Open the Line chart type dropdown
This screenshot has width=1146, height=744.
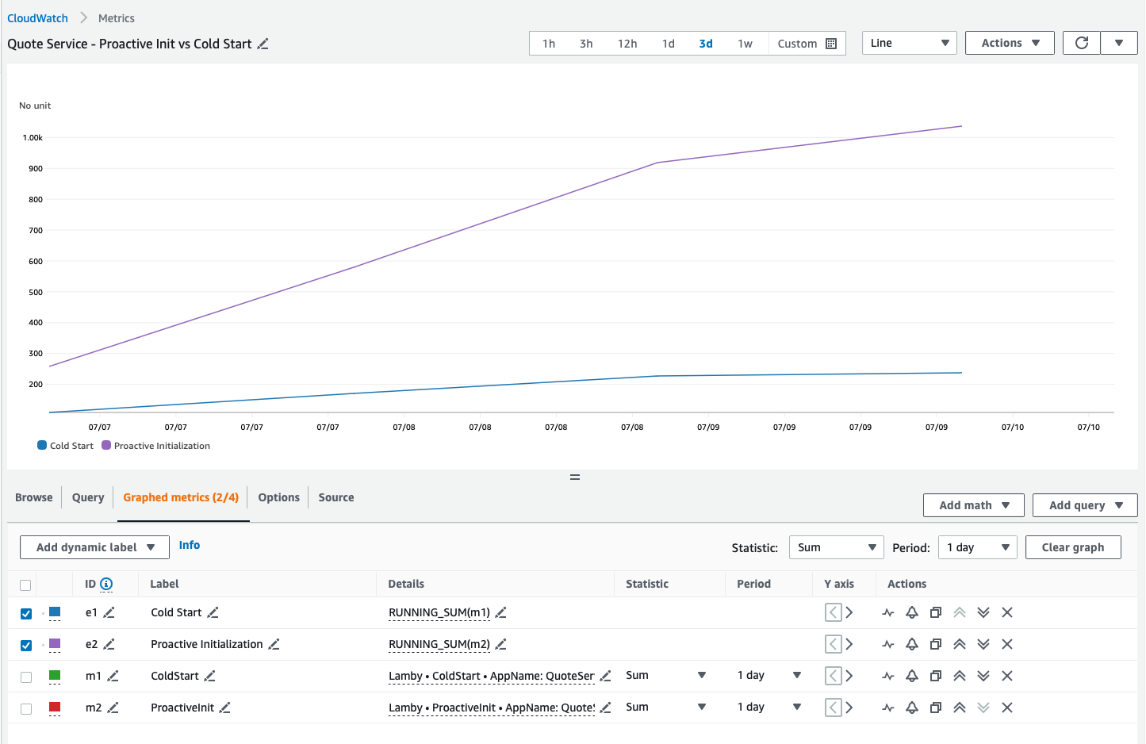pos(909,43)
